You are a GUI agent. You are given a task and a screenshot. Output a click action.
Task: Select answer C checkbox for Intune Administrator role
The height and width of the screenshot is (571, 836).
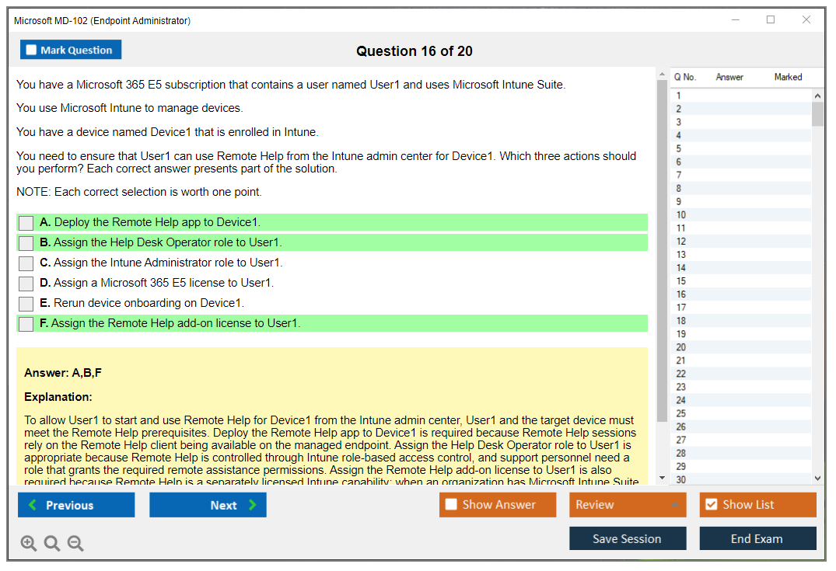click(x=26, y=263)
